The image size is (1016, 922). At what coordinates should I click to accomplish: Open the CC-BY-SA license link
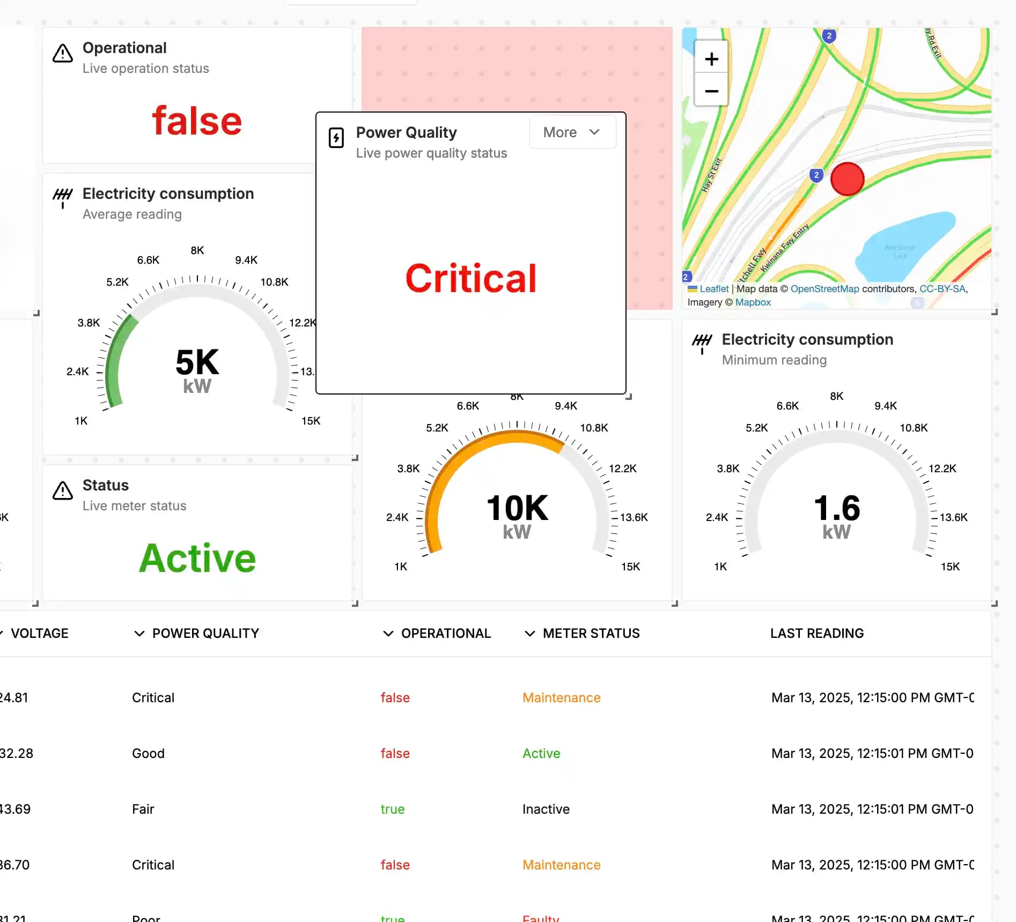point(943,289)
